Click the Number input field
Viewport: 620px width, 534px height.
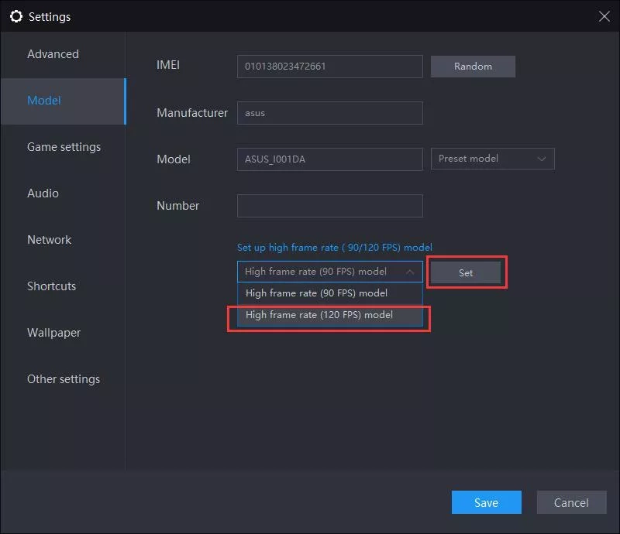click(x=329, y=206)
